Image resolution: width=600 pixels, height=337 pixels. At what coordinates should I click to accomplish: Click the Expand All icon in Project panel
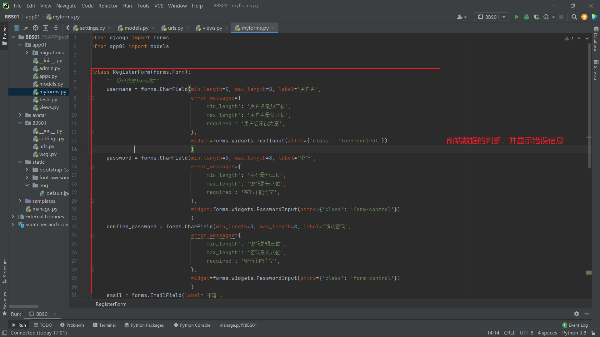pos(46,28)
